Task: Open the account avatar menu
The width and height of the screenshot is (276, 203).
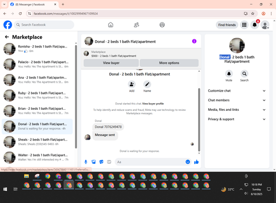Action: click(265, 25)
